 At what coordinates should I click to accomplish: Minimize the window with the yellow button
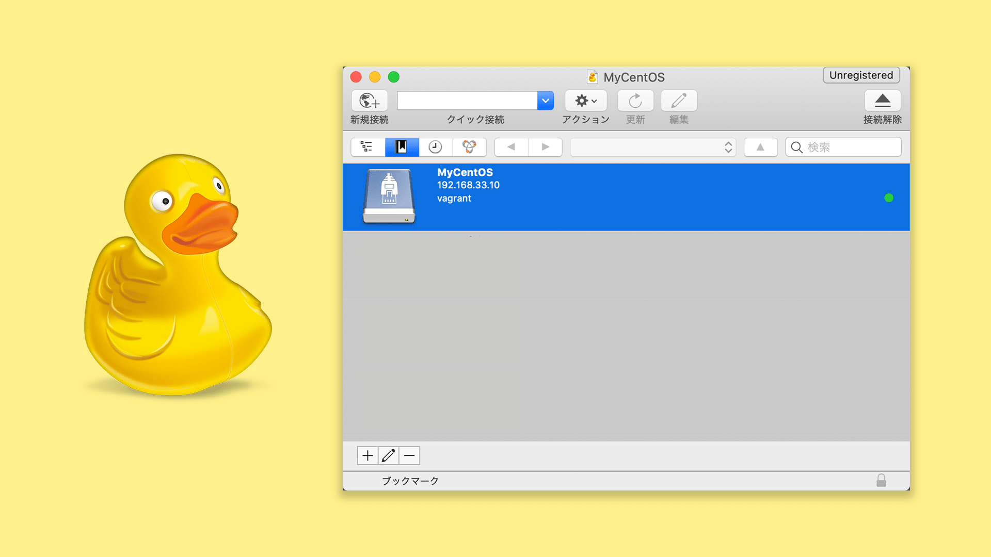coord(375,77)
